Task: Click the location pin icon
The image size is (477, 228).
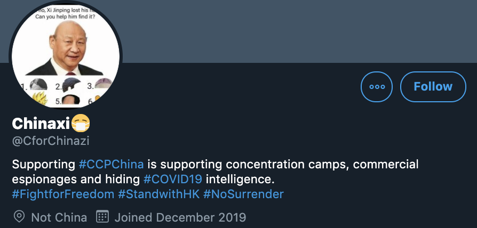Action: pos(19,217)
